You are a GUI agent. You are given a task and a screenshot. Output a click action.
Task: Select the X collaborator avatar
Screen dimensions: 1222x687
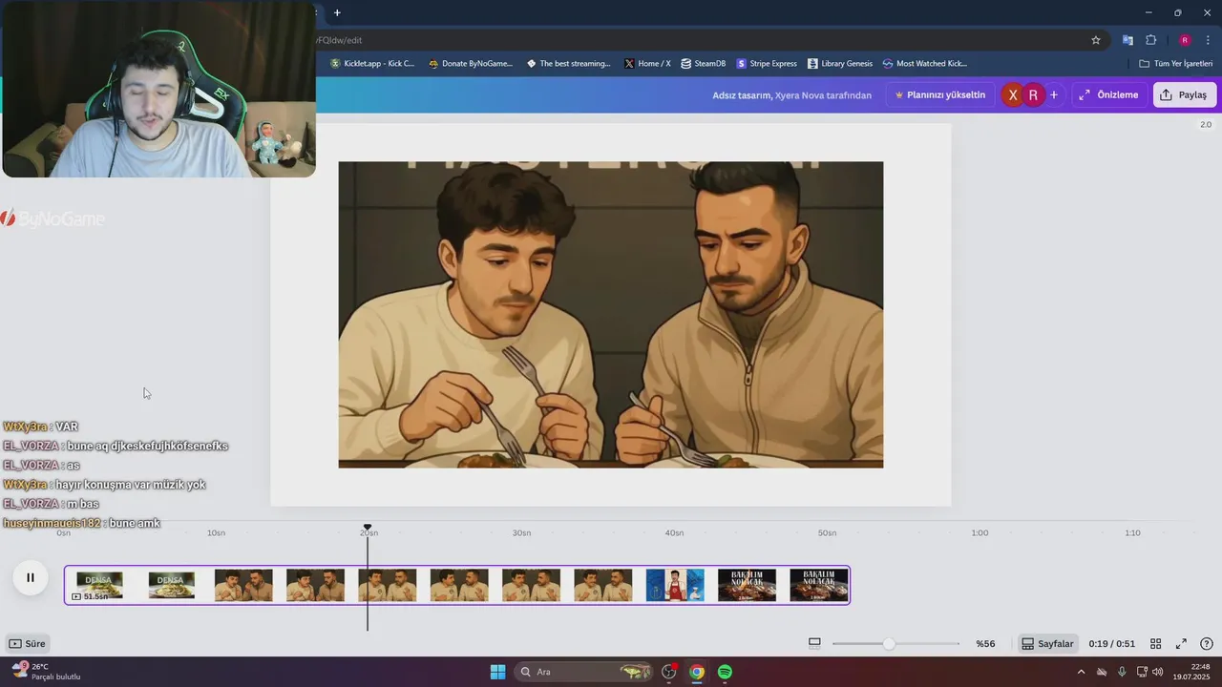pos(1013,94)
